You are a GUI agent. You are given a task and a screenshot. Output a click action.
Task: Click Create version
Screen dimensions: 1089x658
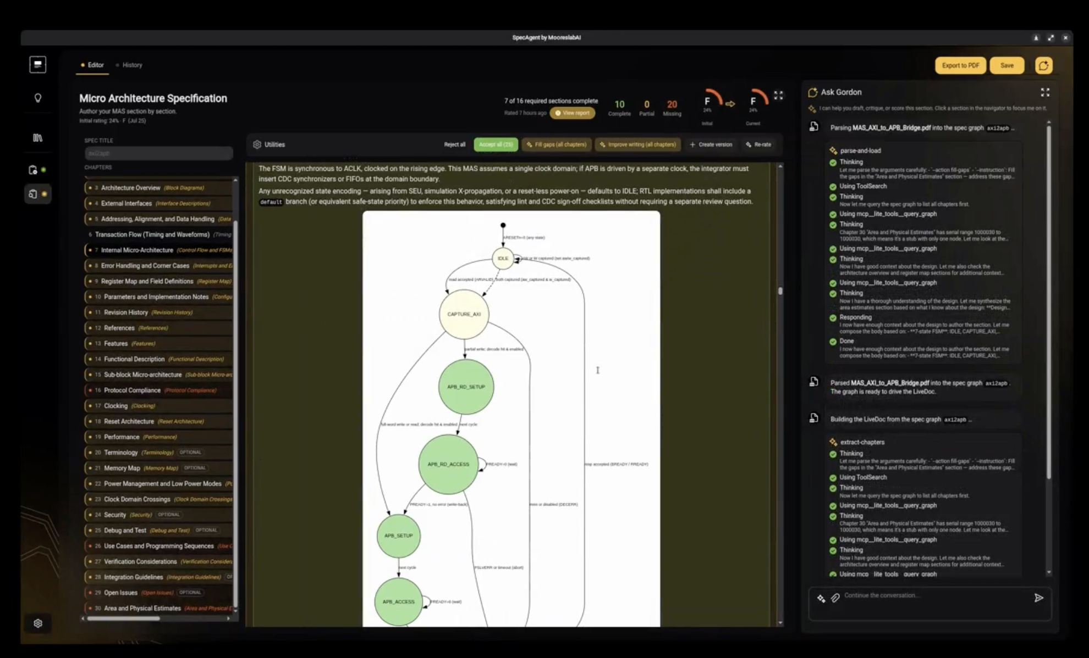(x=711, y=144)
